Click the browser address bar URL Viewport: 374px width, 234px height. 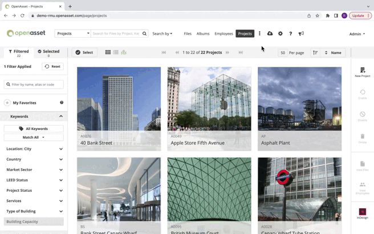72,16
